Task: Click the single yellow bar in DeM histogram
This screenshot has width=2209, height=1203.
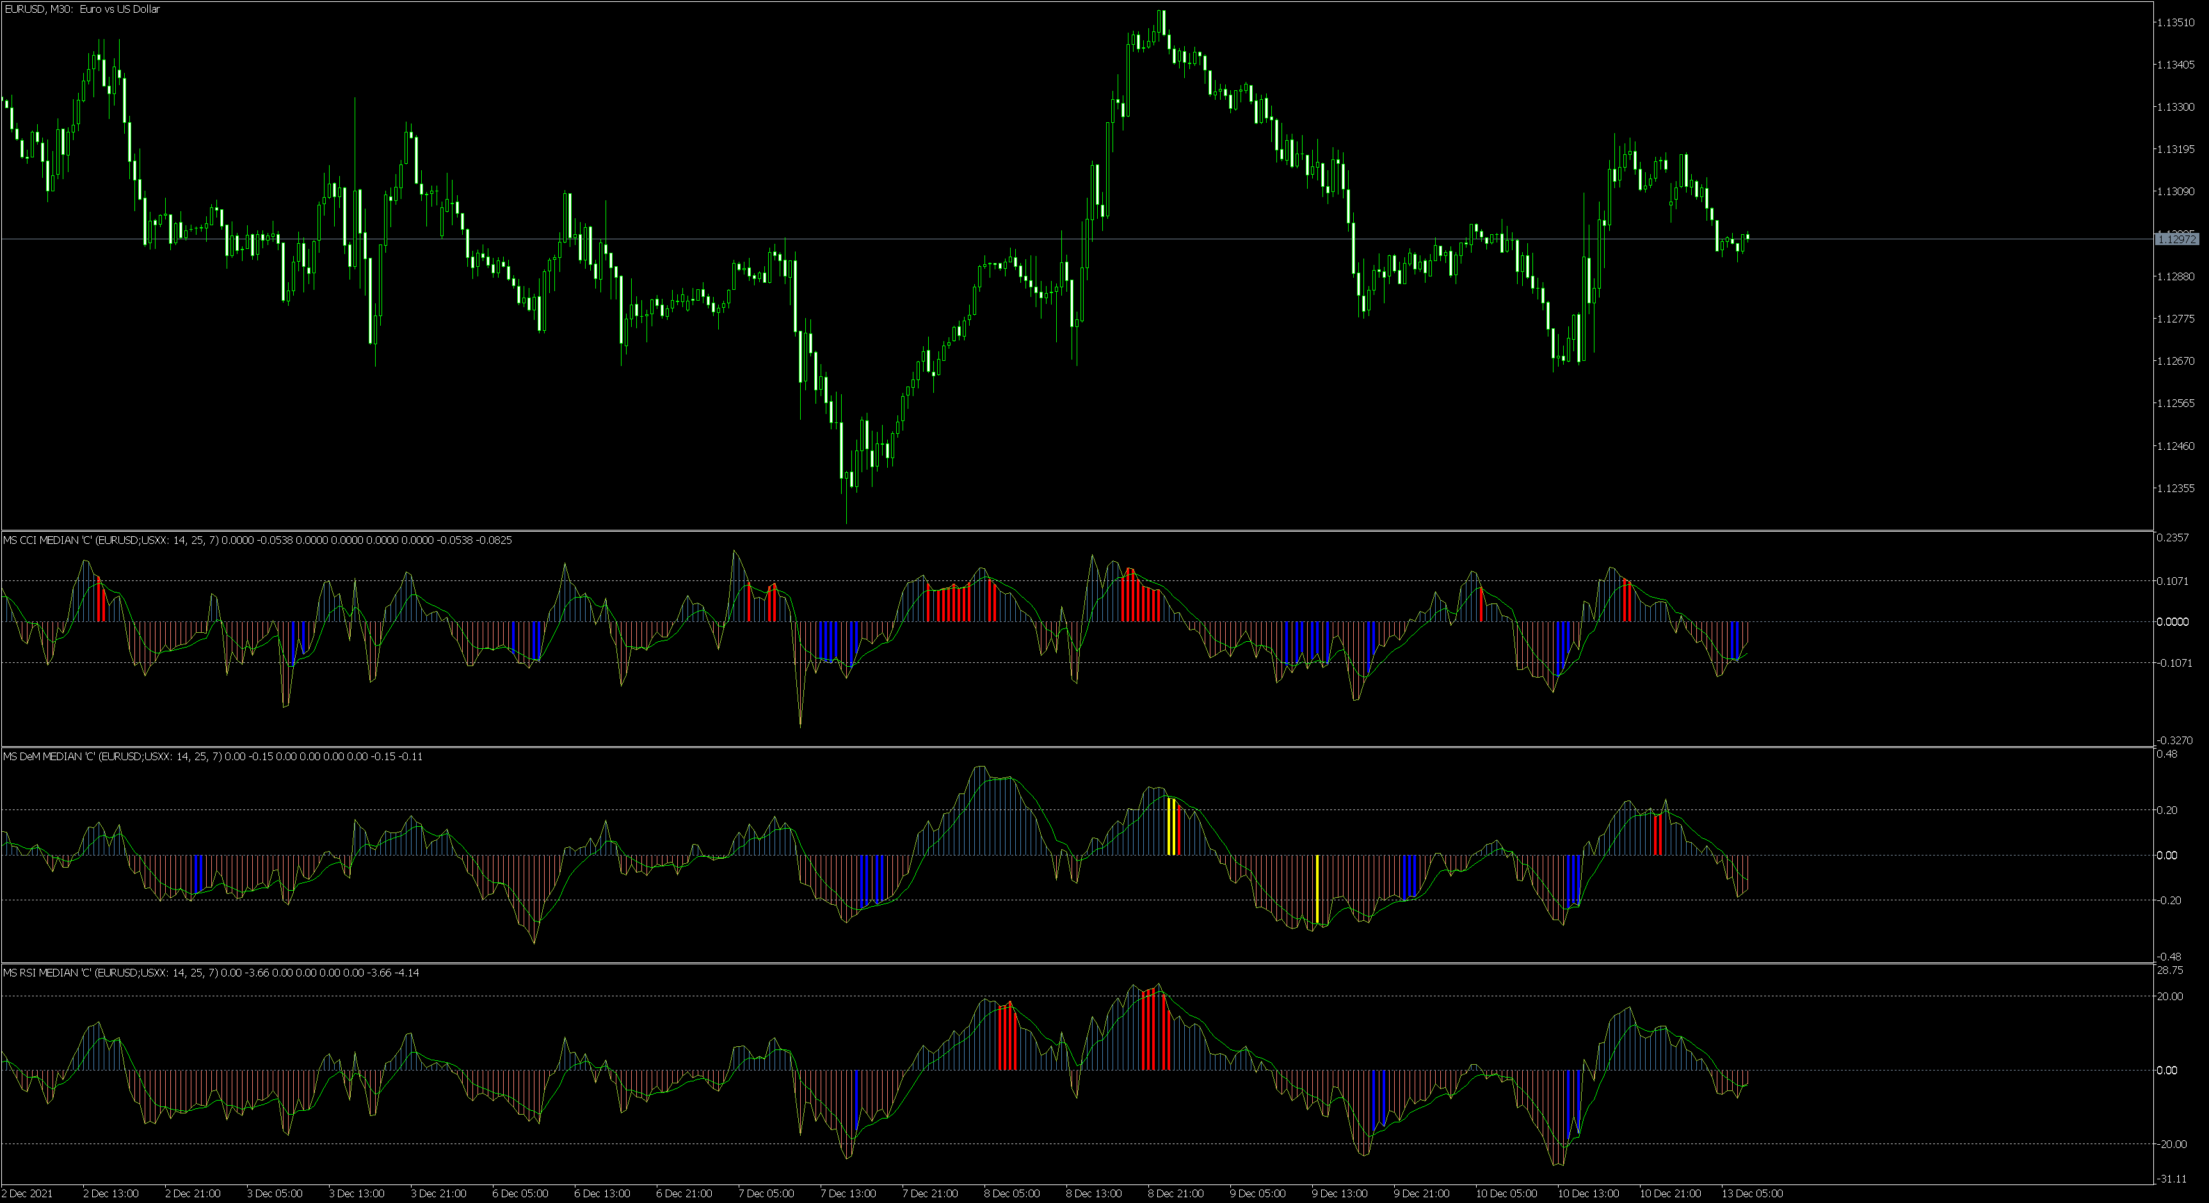Action: 1317,890
